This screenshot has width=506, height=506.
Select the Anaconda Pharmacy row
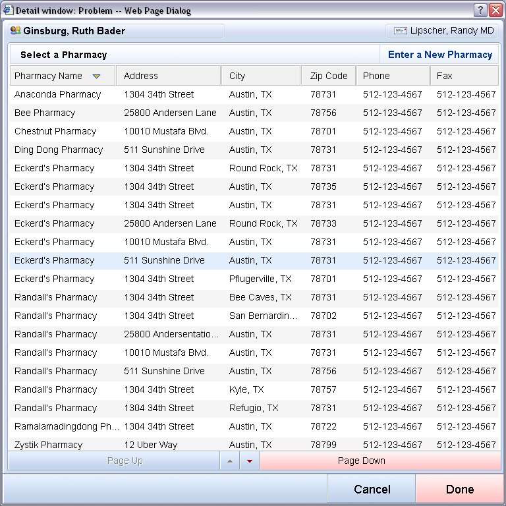pyautogui.click(x=254, y=95)
